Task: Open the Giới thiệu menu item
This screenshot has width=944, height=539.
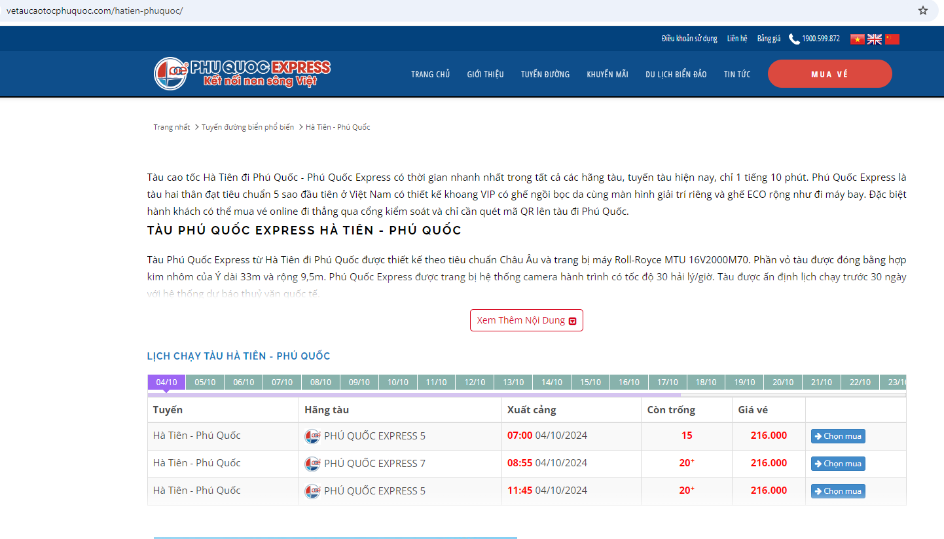Action: click(x=485, y=74)
